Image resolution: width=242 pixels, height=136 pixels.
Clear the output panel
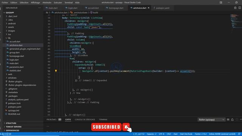[228, 120]
